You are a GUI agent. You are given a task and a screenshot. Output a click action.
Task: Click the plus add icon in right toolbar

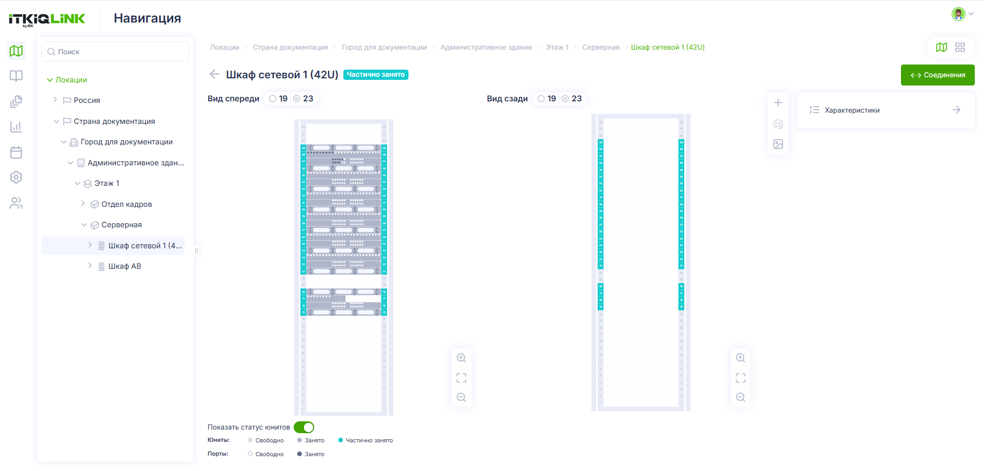778,103
